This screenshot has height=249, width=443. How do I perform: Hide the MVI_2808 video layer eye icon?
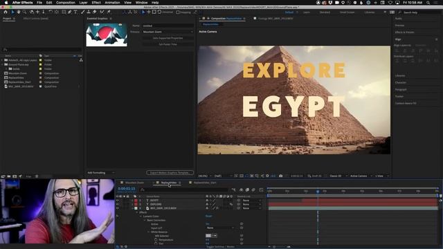tap(118, 208)
